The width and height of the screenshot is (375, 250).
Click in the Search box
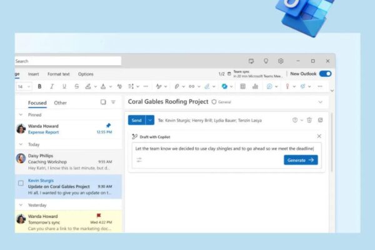[x=67, y=61]
